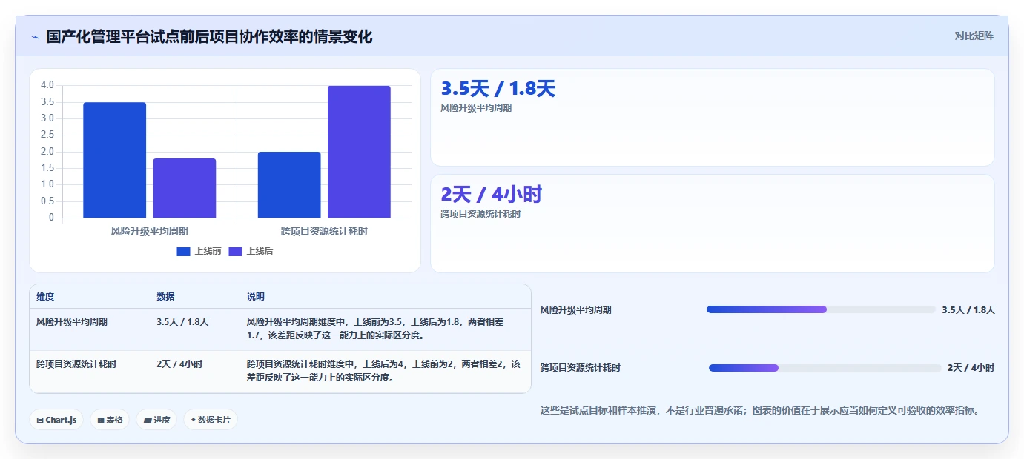Image resolution: width=1024 pixels, height=459 pixels.
Task: Click the description mentioning 两者相差2
Action: pos(385,371)
